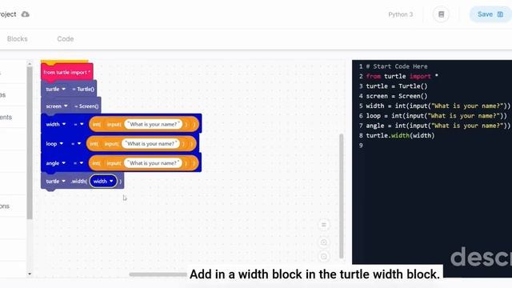The width and height of the screenshot is (512, 288).
Task: Edit the prompt text field in the width row
Action: click(154, 124)
